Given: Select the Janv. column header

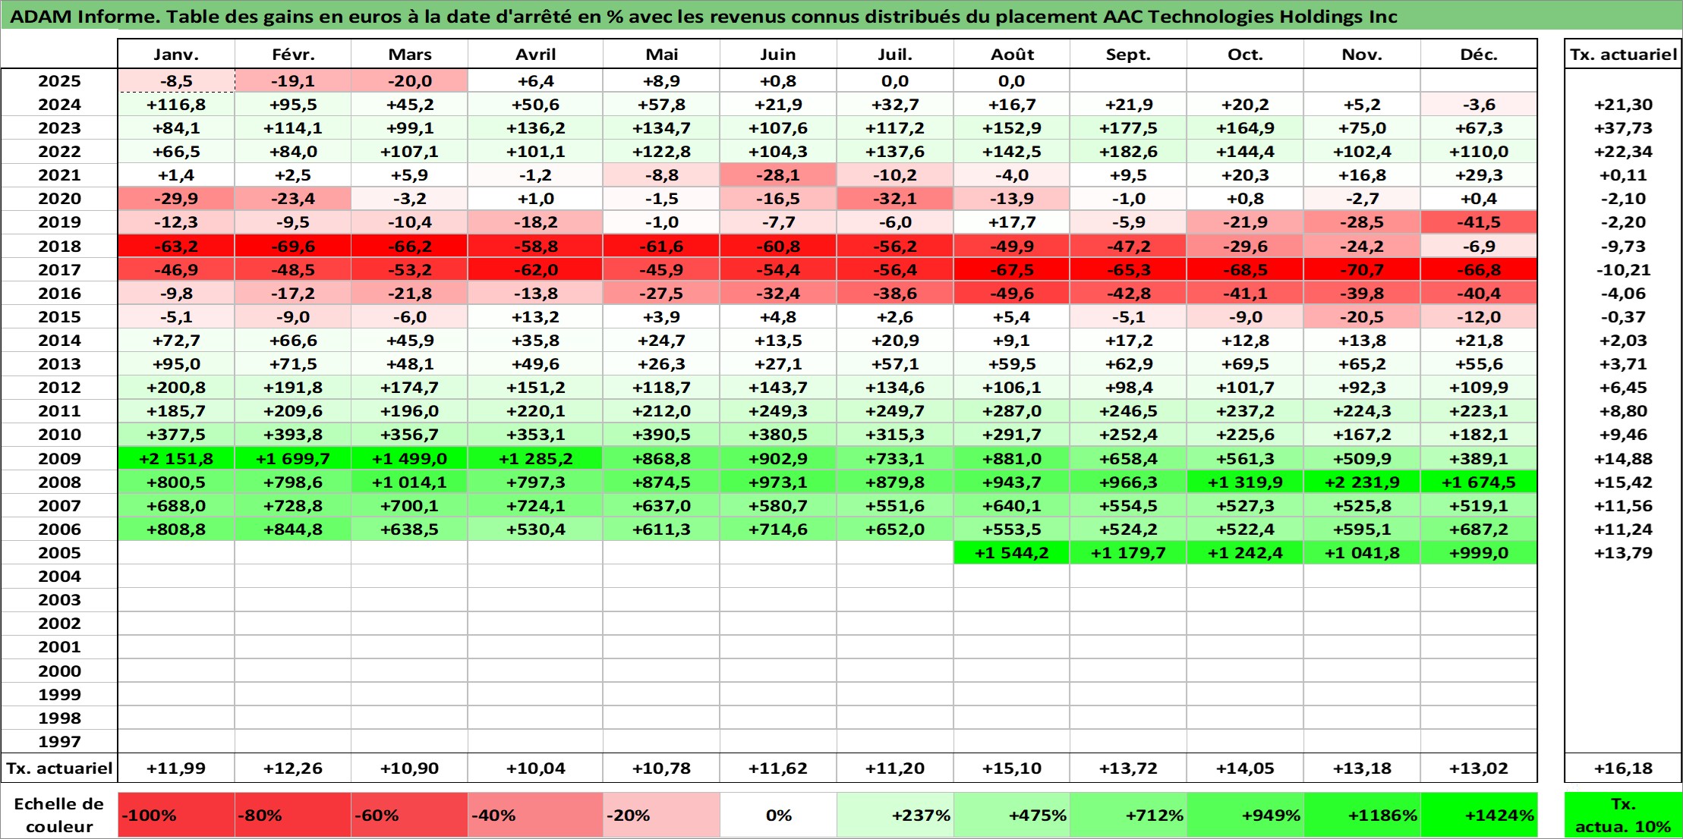Looking at the screenshot, I should coord(176,55).
